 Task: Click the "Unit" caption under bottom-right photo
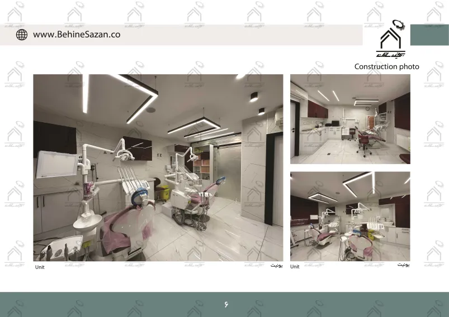pyautogui.click(x=295, y=267)
